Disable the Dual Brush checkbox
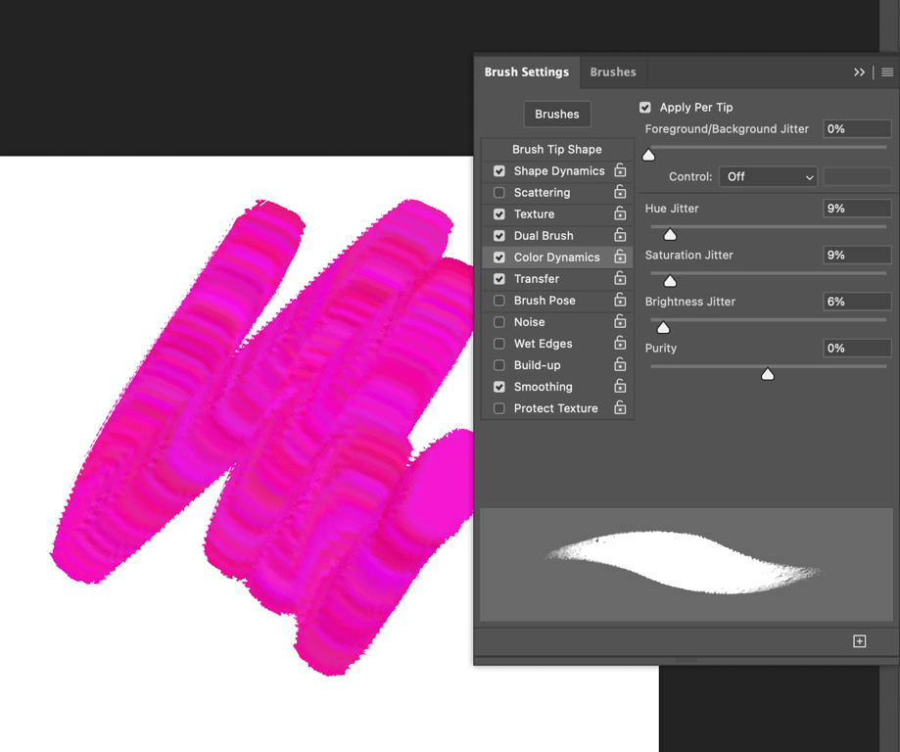The width and height of the screenshot is (900, 752). point(499,236)
